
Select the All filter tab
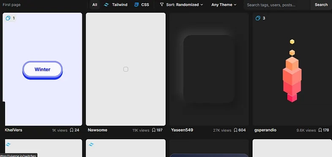pyautogui.click(x=95, y=5)
